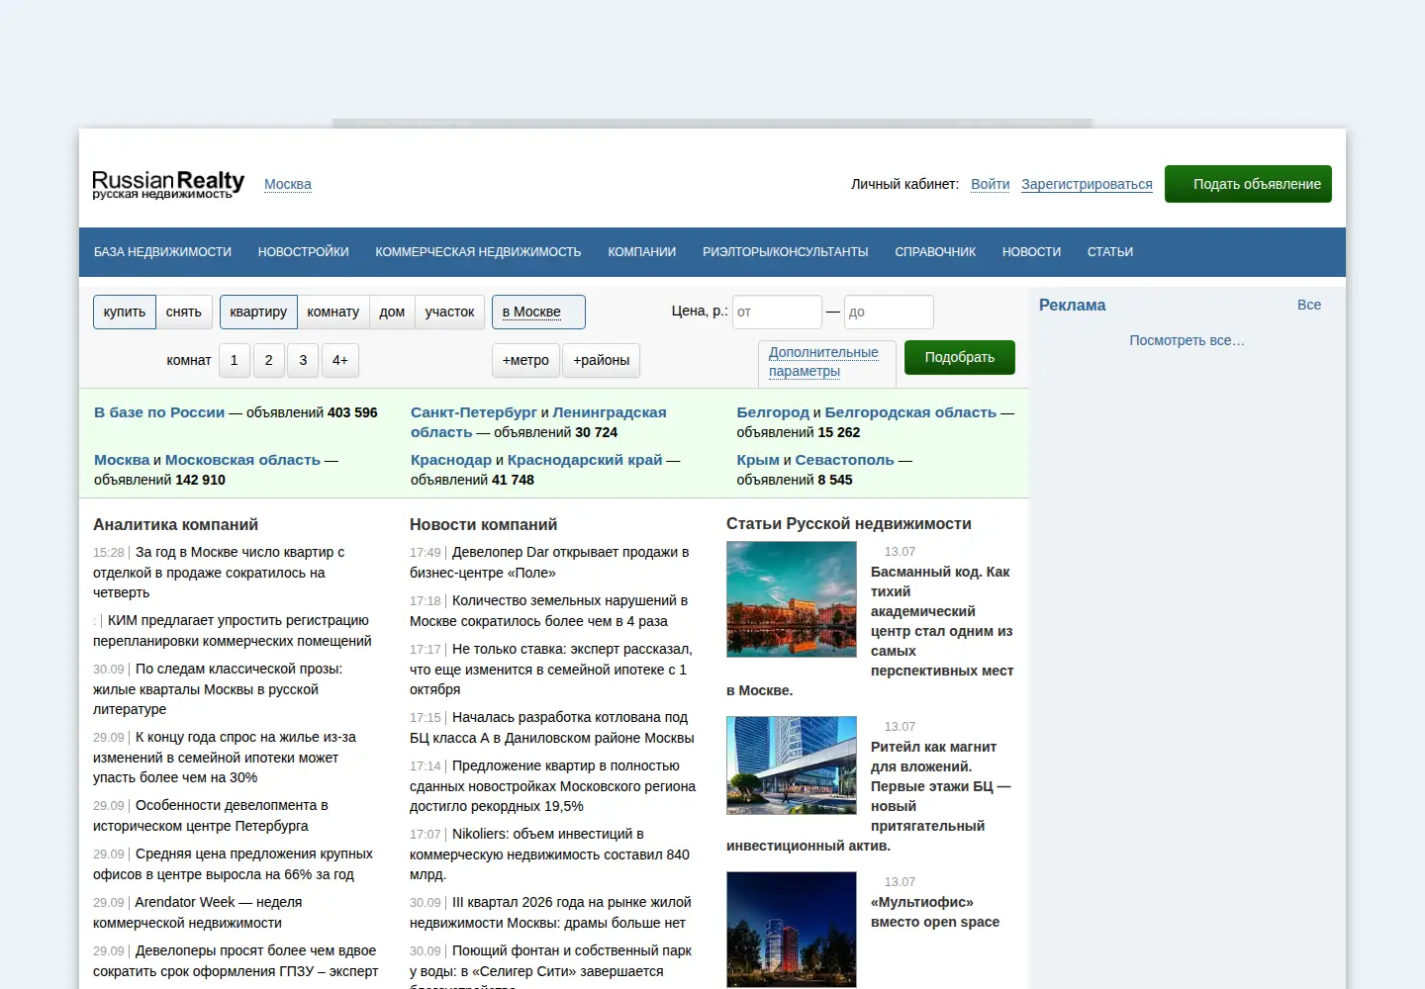Click the Все link in Реклама
This screenshot has height=989, width=1425.
coord(1309,305)
